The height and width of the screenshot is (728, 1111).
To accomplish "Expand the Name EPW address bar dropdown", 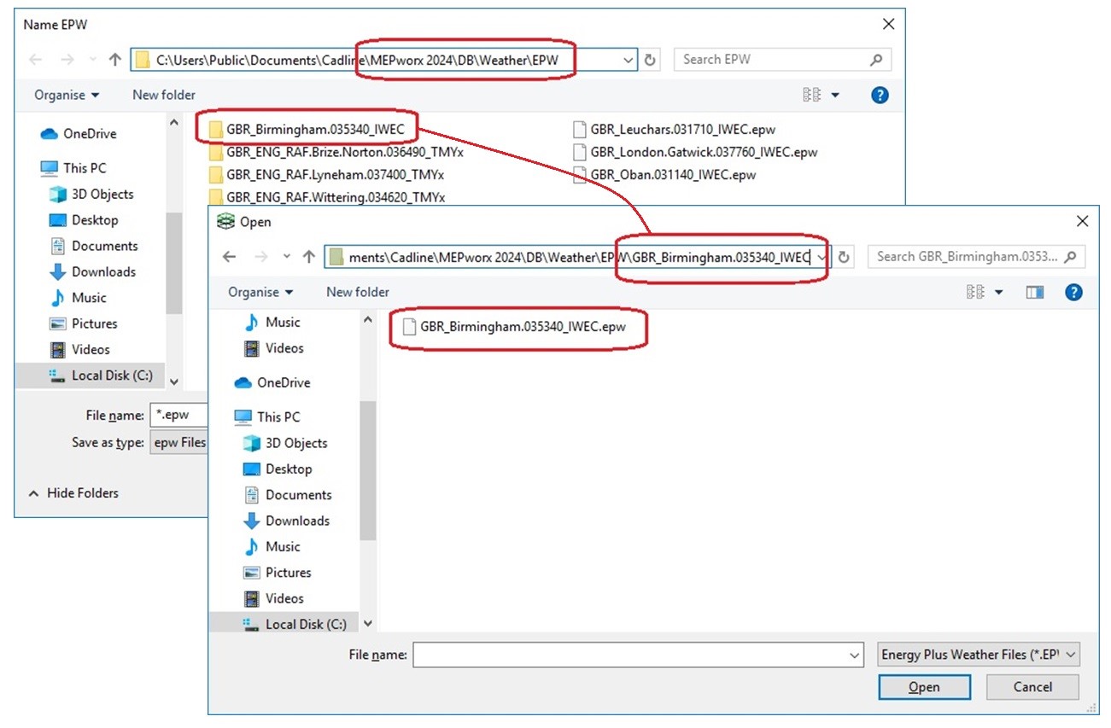I will coord(629,60).
